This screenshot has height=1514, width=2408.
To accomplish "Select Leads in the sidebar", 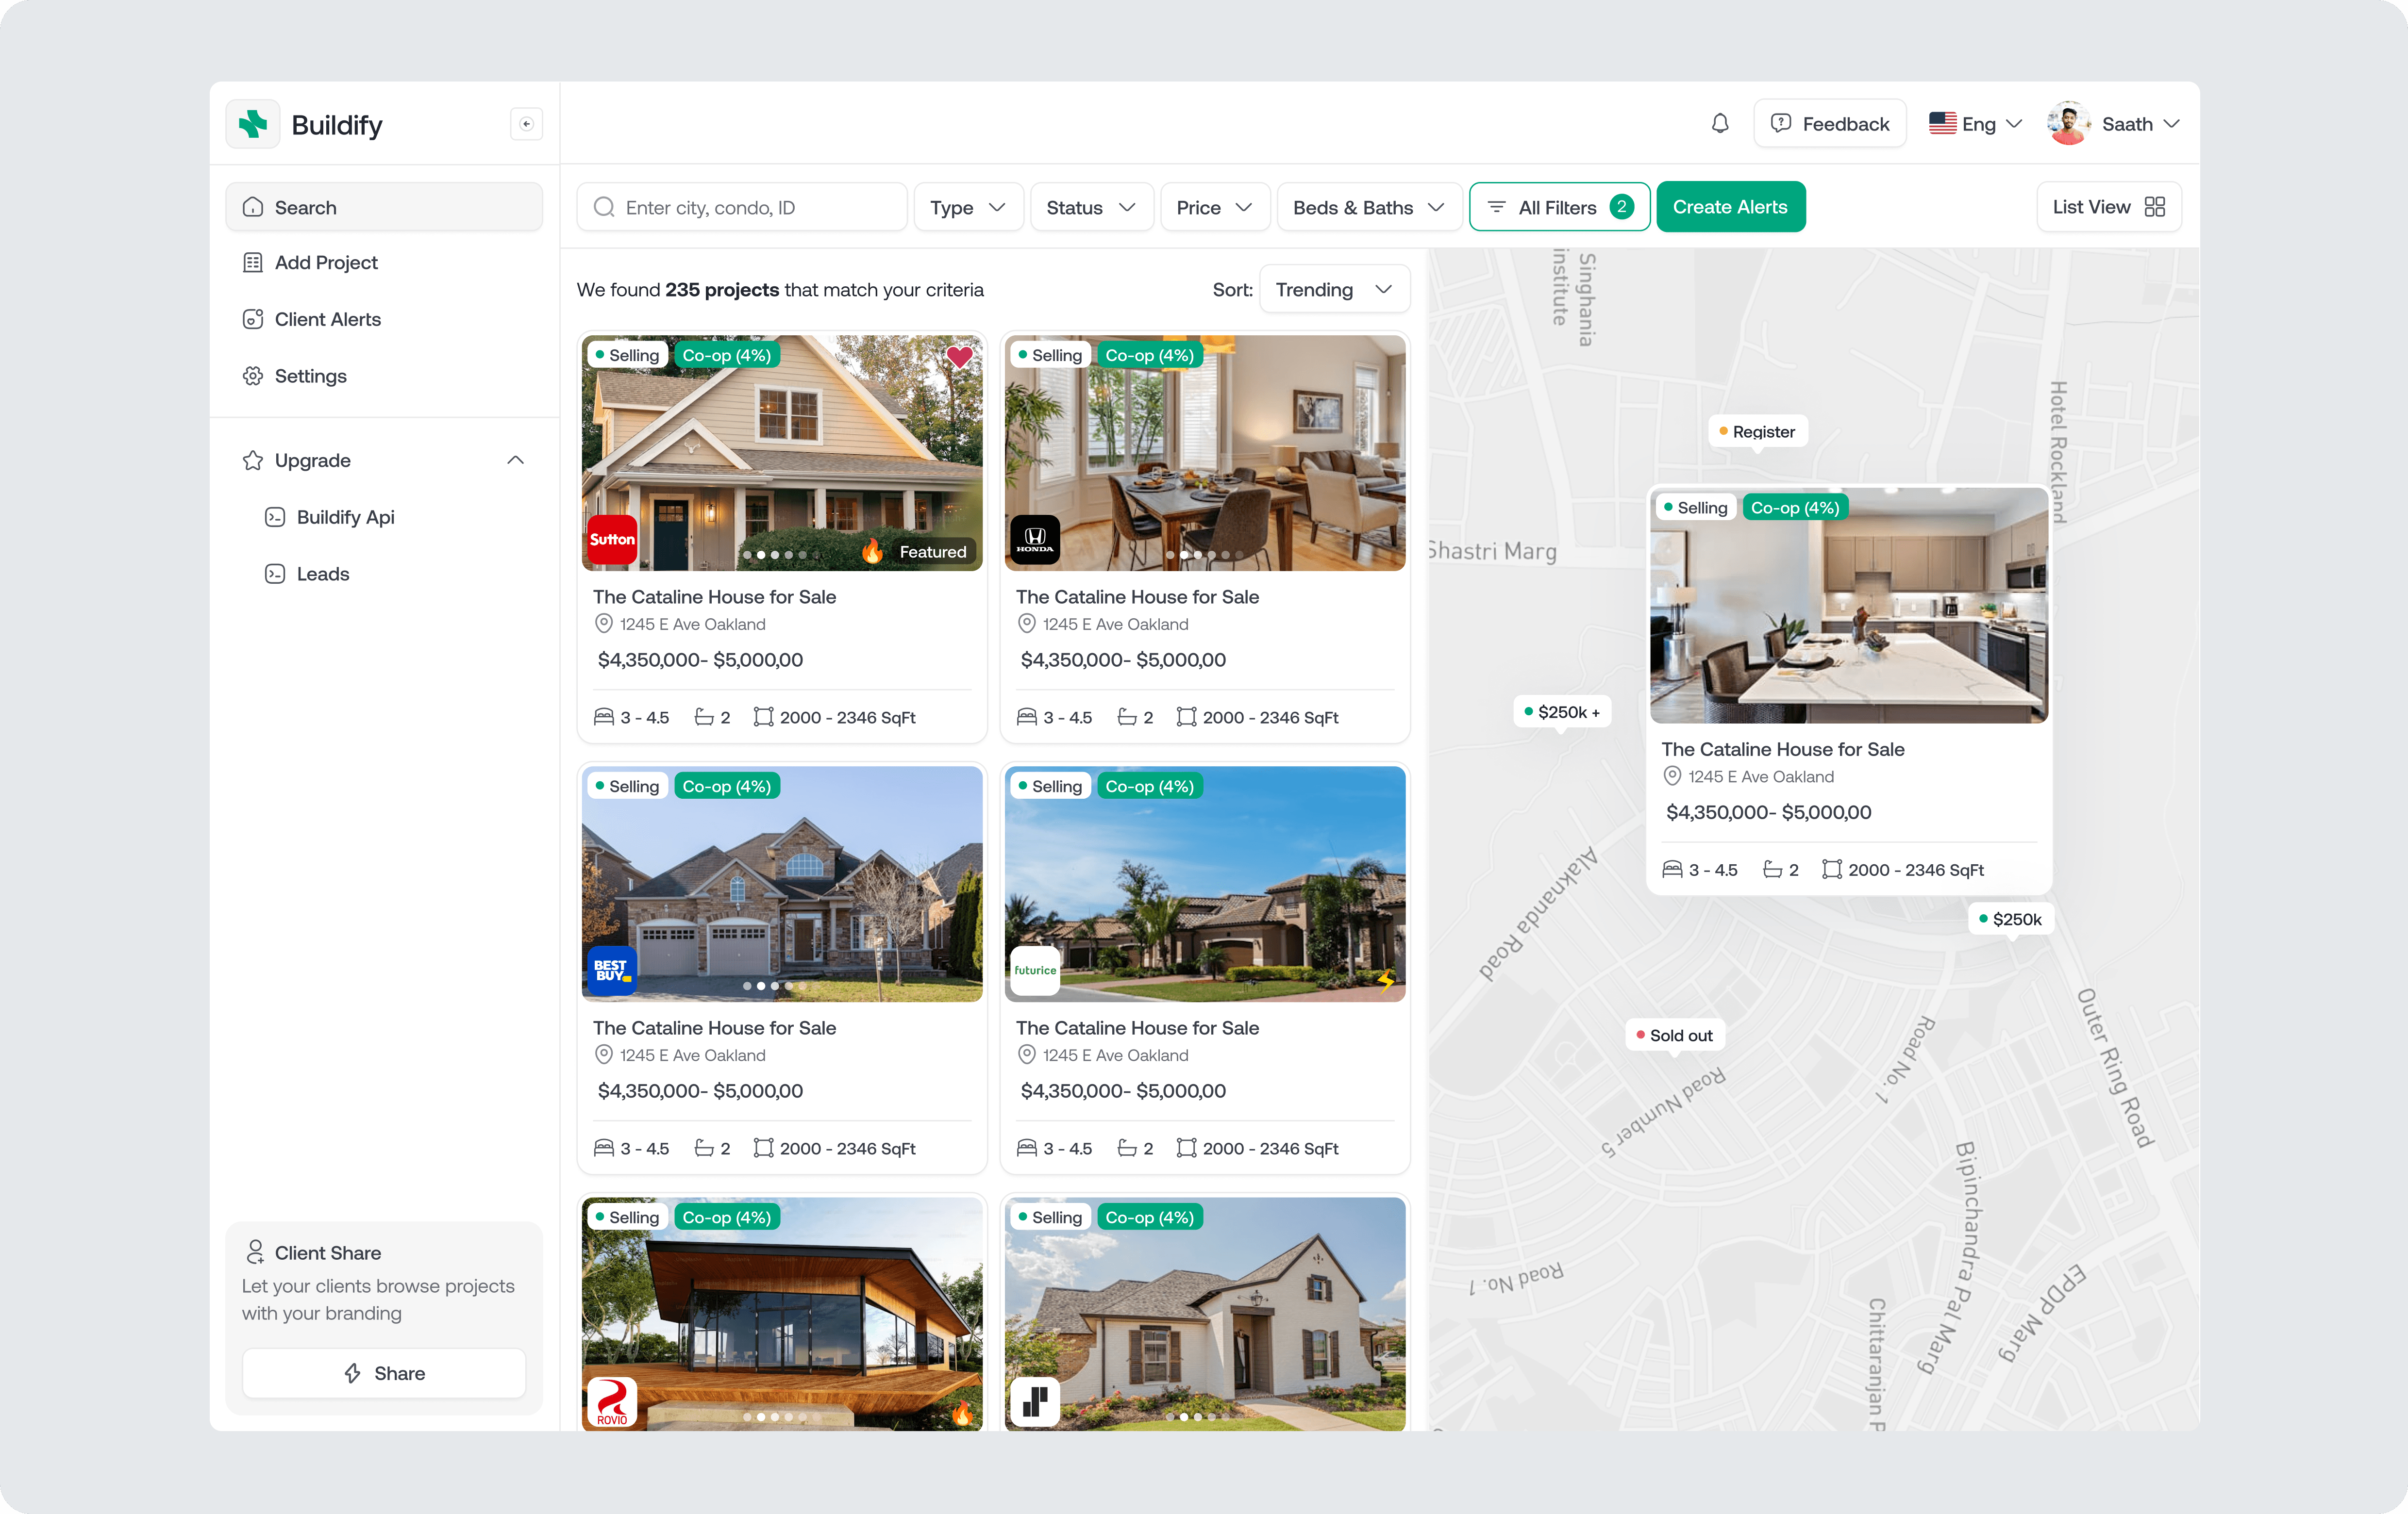I will click(x=323, y=574).
